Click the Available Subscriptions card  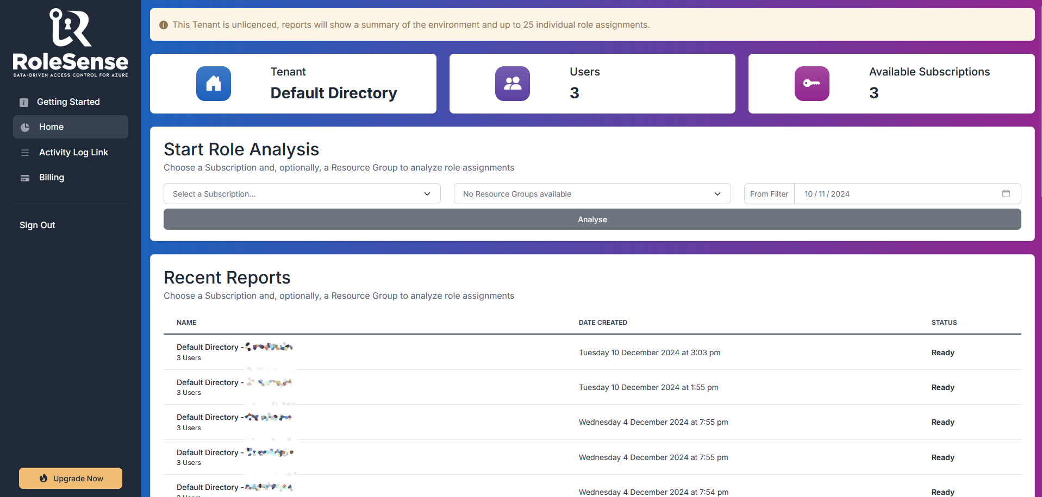891,84
